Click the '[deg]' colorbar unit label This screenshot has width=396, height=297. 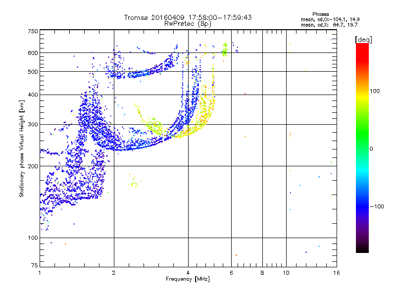(x=363, y=40)
